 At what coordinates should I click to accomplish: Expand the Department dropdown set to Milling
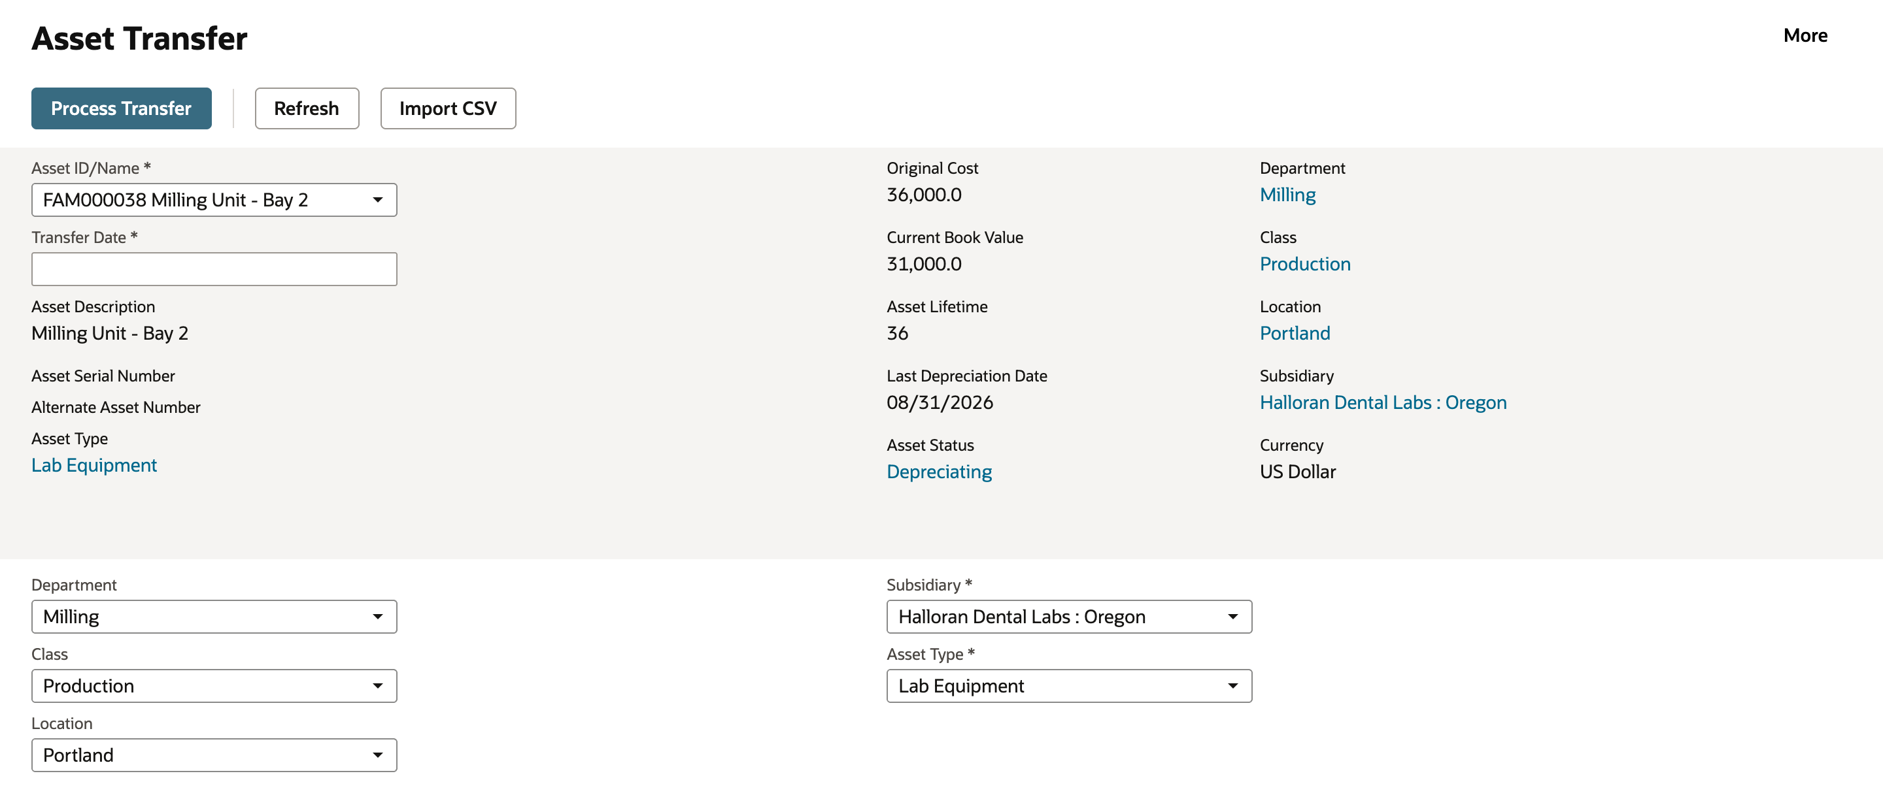pos(214,617)
